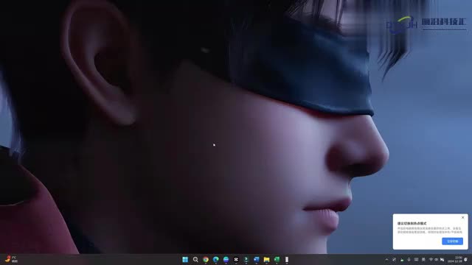472x265 pixels.
Task: Open Microsoft Edge from taskbar
Action: 216,259
